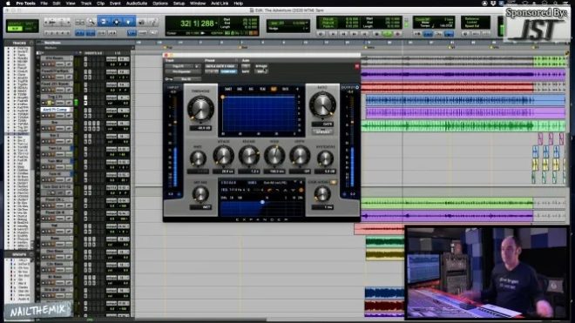Image resolution: width=575 pixels, height=323 pixels.
Task: Click the Depth knob
Action: [x=300, y=156]
